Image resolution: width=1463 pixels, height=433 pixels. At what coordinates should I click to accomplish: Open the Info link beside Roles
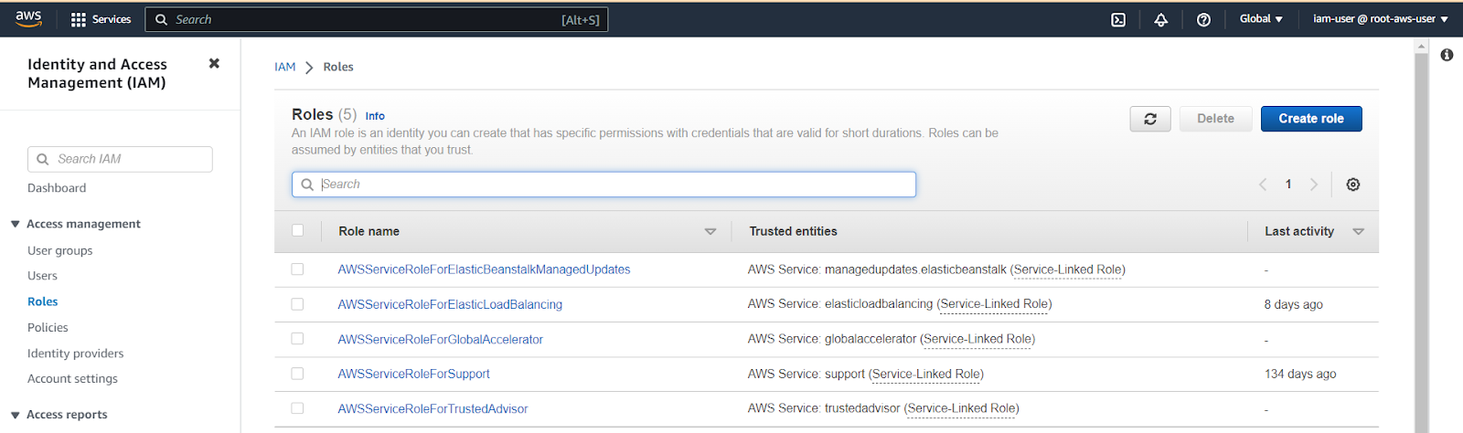pyautogui.click(x=375, y=116)
